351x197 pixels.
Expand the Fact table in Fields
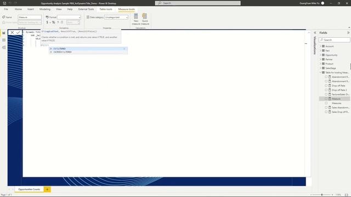[320, 51]
